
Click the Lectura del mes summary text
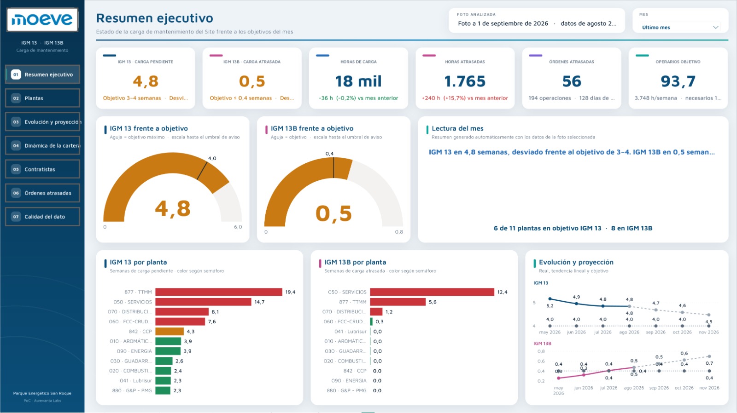pyautogui.click(x=572, y=152)
